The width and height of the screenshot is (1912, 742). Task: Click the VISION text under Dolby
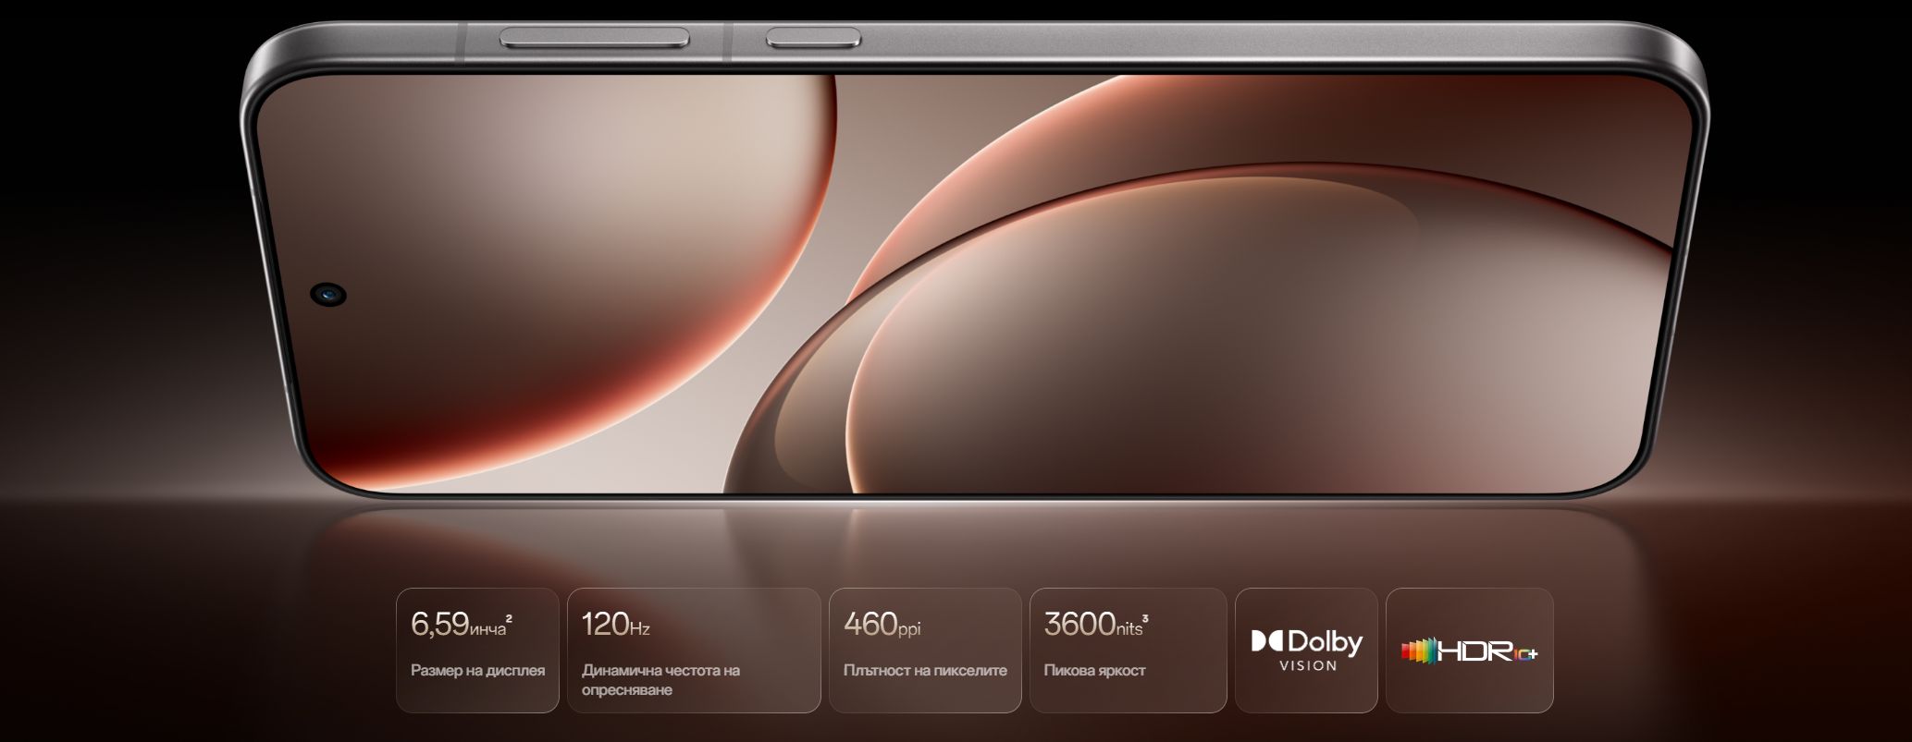(1307, 666)
